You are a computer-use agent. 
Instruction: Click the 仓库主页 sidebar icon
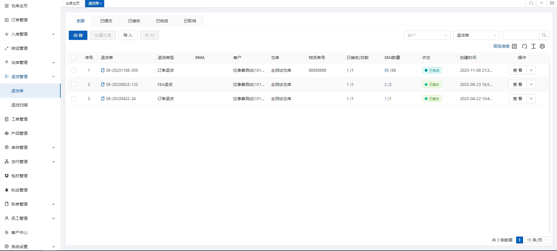[7, 6]
